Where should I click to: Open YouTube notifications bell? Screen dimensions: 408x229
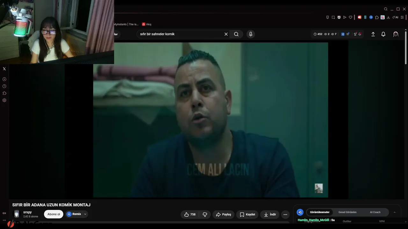click(x=383, y=34)
